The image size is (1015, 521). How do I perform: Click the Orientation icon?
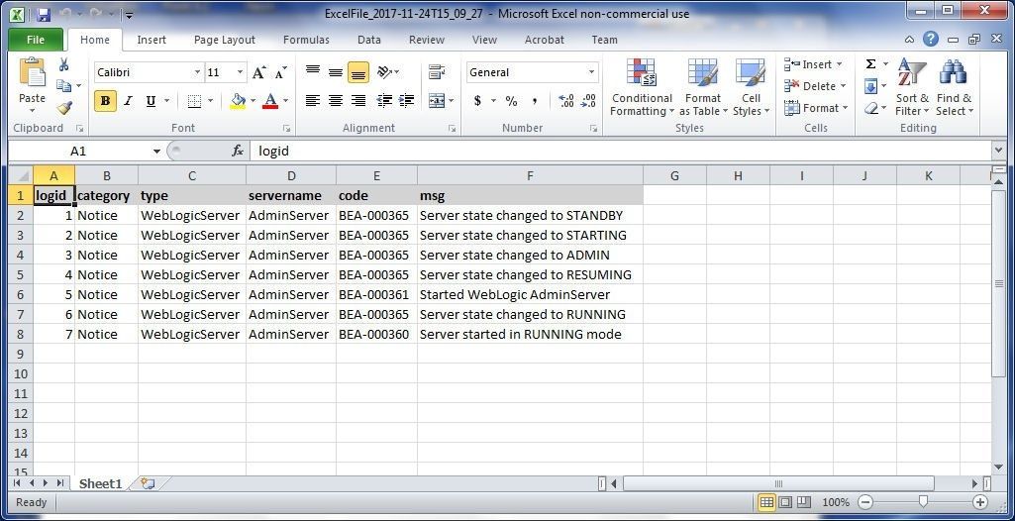point(384,72)
